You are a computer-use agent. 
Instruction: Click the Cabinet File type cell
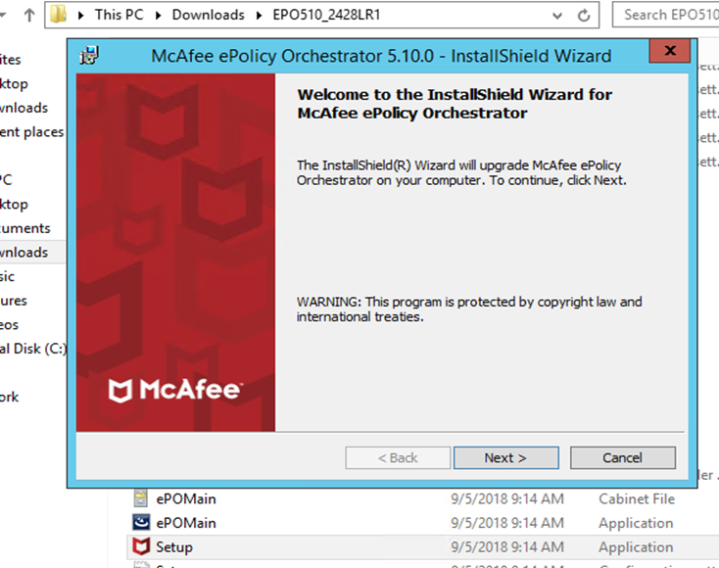pos(637,498)
